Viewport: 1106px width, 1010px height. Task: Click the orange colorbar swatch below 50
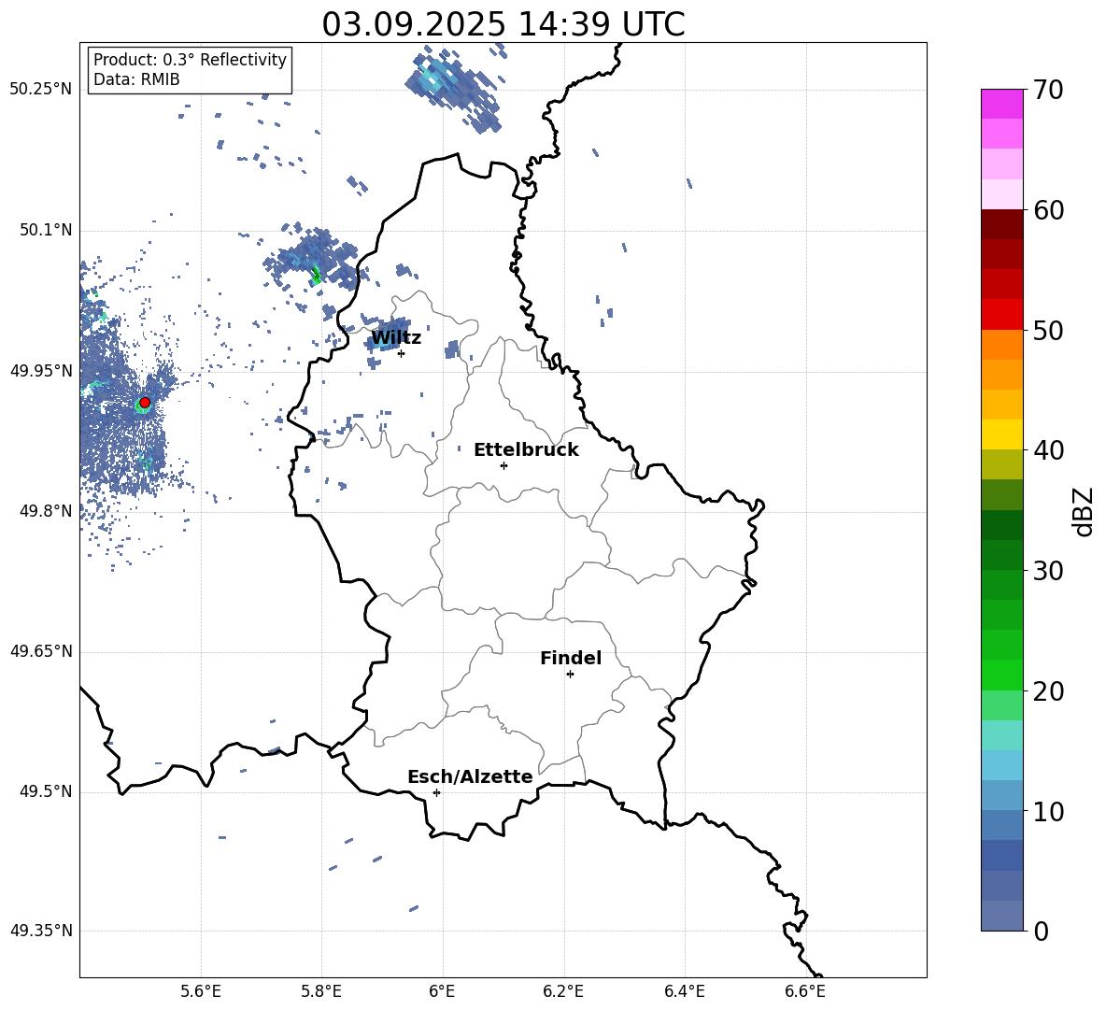coord(1002,345)
